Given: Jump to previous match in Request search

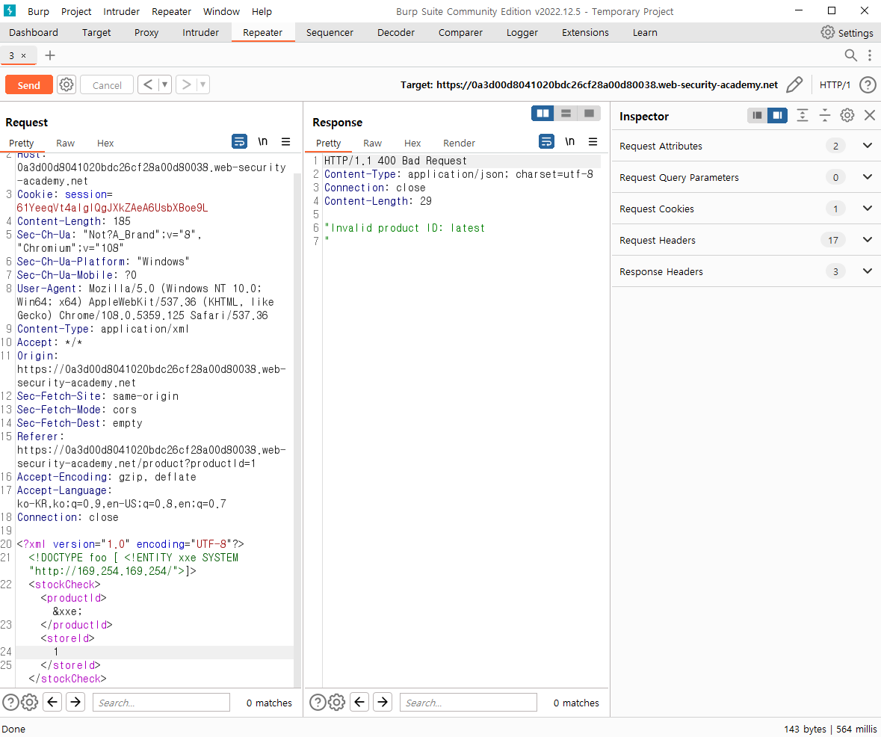Looking at the screenshot, I should click(52, 702).
